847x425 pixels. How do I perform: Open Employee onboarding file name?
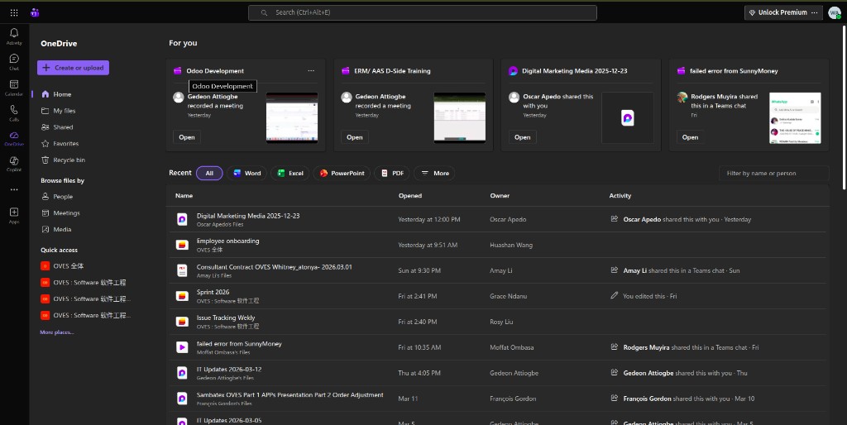[228, 241]
